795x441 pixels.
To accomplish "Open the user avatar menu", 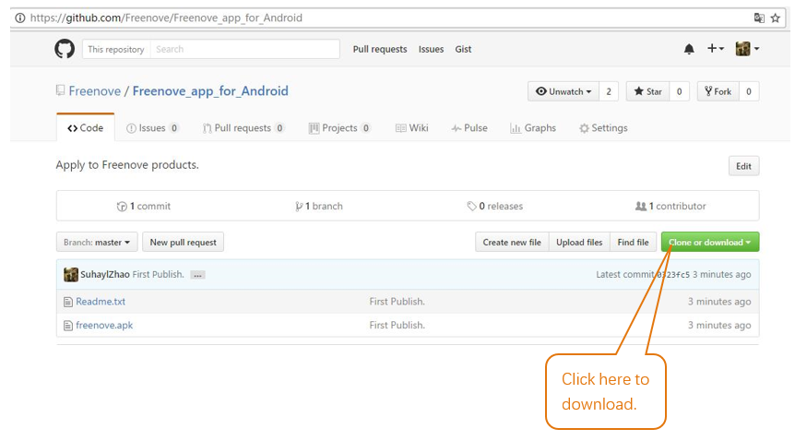I will 747,49.
